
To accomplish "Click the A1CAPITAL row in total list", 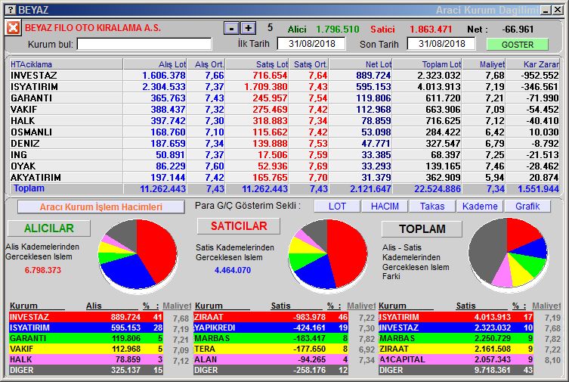I will 456,359.
